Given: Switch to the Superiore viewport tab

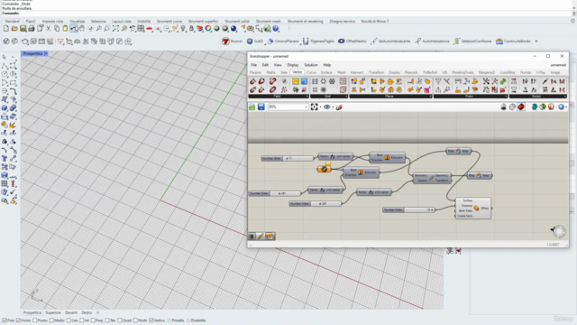Looking at the screenshot, I should coord(53,312).
